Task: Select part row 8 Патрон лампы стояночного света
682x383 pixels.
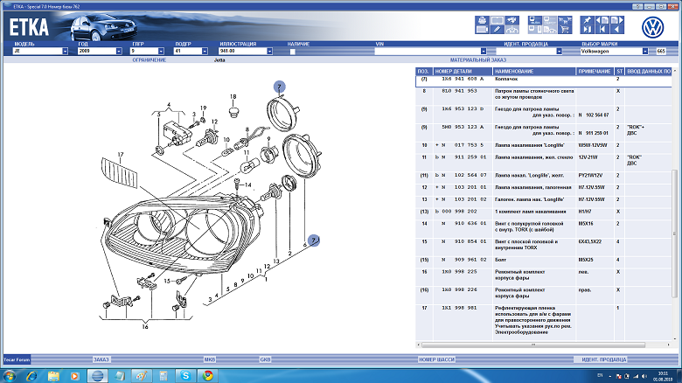Action: tap(544, 94)
